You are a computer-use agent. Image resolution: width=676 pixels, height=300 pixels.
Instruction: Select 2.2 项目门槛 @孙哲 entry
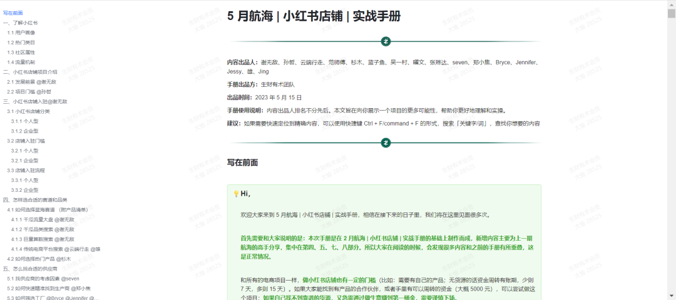pyautogui.click(x=29, y=92)
